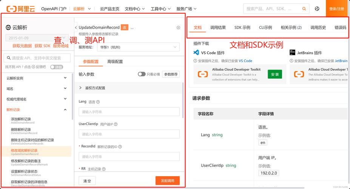Switch to the 相关示例 (2) tab
Viewport: 350px width, 189px height.
[x=291, y=28]
